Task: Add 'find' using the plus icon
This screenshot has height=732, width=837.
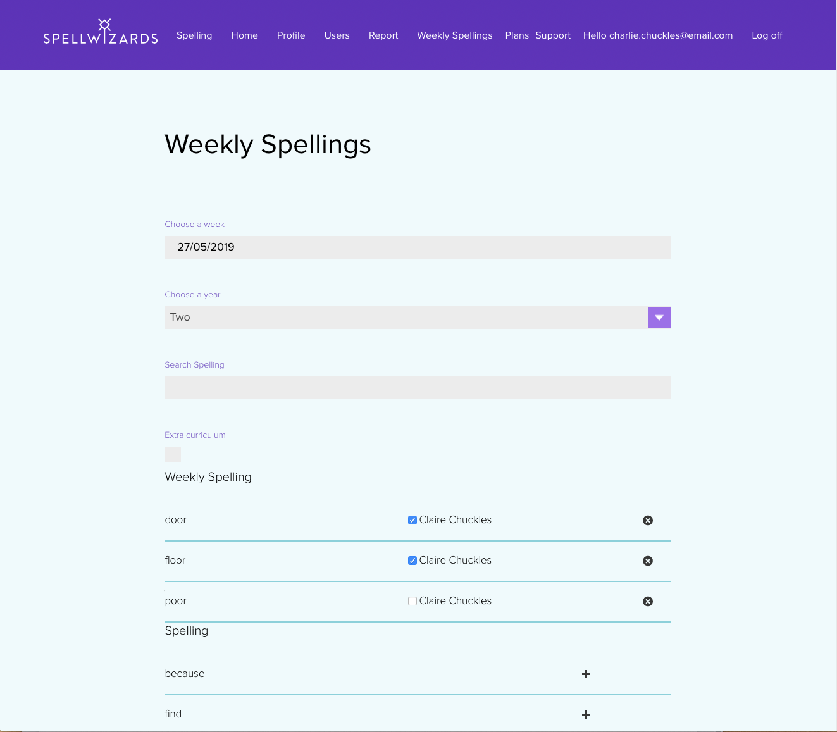Action: point(586,714)
